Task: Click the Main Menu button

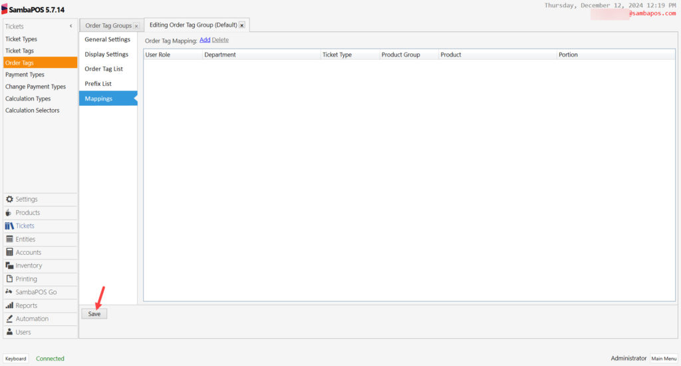Action: 664,359
